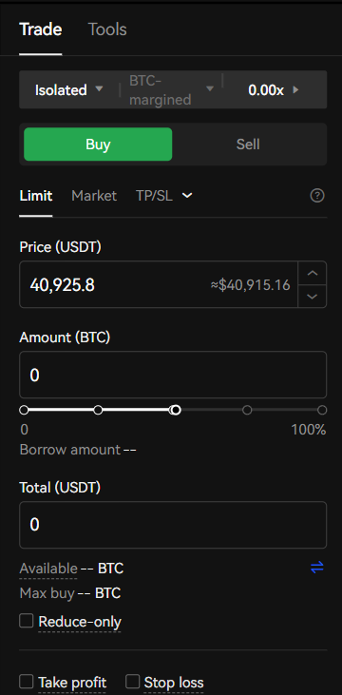Click the blue swap arrows icon
This screenshot has height=695, width=342.
317,568
